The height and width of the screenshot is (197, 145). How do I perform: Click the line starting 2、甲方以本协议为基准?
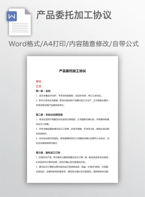(x=73, y=100)
